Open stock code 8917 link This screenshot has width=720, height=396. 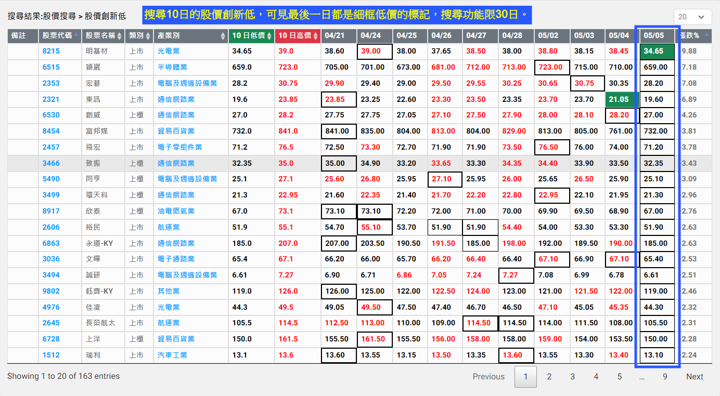tap(51, 211)
